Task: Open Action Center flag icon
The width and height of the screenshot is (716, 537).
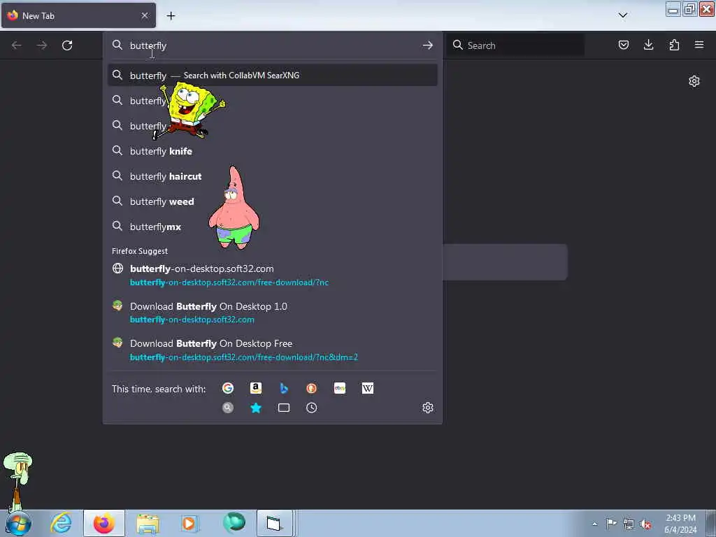Action: point(611,524)
